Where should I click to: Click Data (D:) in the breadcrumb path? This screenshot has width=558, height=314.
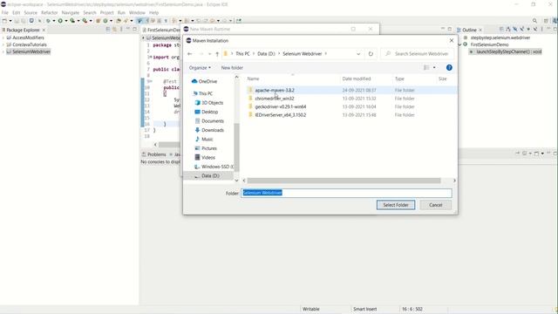pos(266,54)
